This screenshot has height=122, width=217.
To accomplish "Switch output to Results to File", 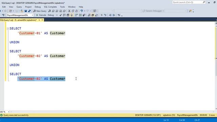I will pos(96,15).
